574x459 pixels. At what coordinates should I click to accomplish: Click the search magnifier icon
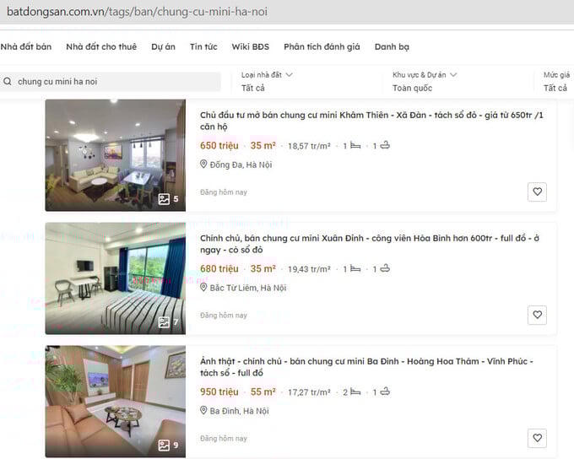pyautogui.click(x=8, y=81)
